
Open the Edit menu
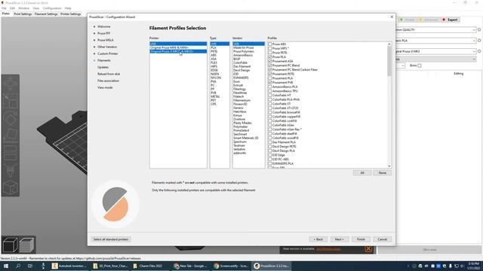point(12,8)
